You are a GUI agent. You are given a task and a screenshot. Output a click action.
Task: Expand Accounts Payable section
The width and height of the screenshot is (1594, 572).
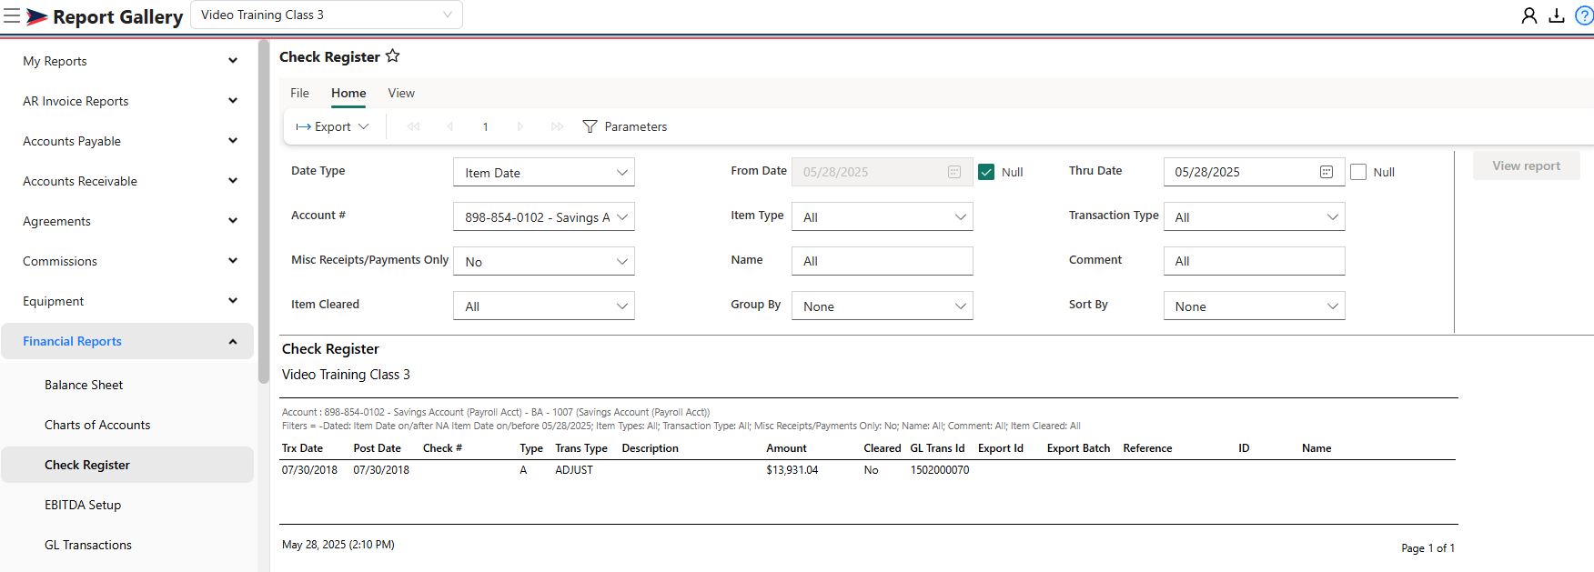coord(127,141)
